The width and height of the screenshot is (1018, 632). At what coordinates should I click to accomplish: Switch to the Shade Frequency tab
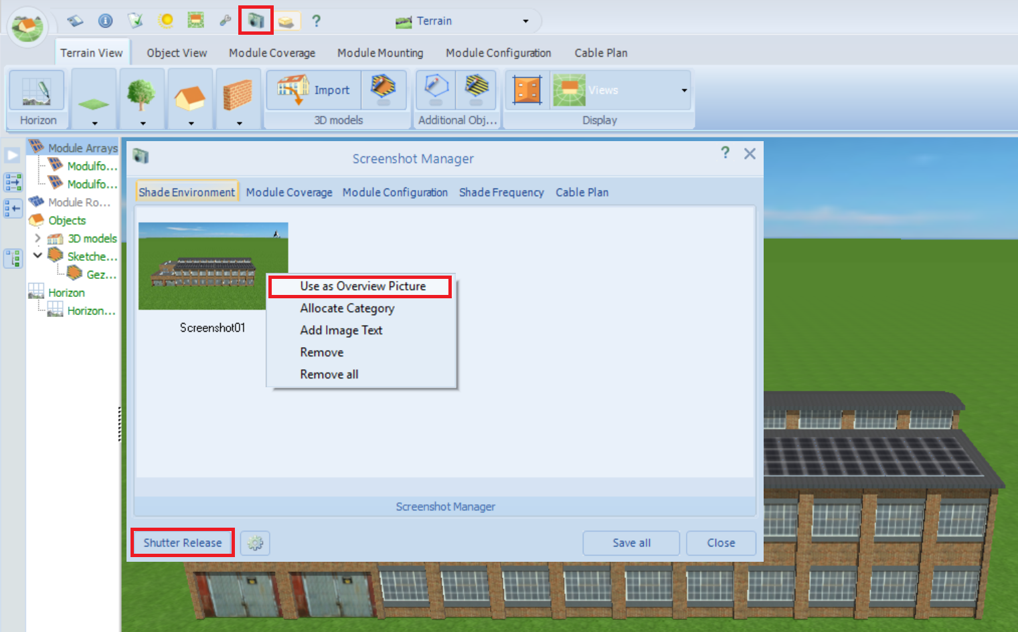[501, 193]
